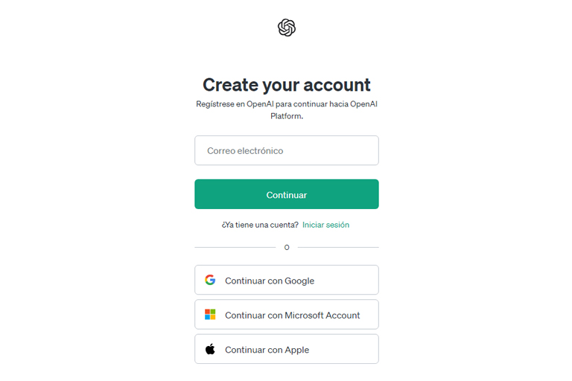Screen dimensions: 572x381
Task: Click the green Continuar button
Action: (286, 194)
